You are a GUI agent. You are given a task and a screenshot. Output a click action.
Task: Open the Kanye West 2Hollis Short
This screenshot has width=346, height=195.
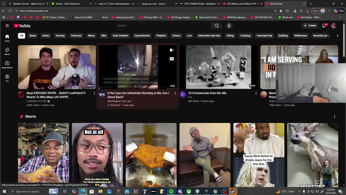point(259,155)
